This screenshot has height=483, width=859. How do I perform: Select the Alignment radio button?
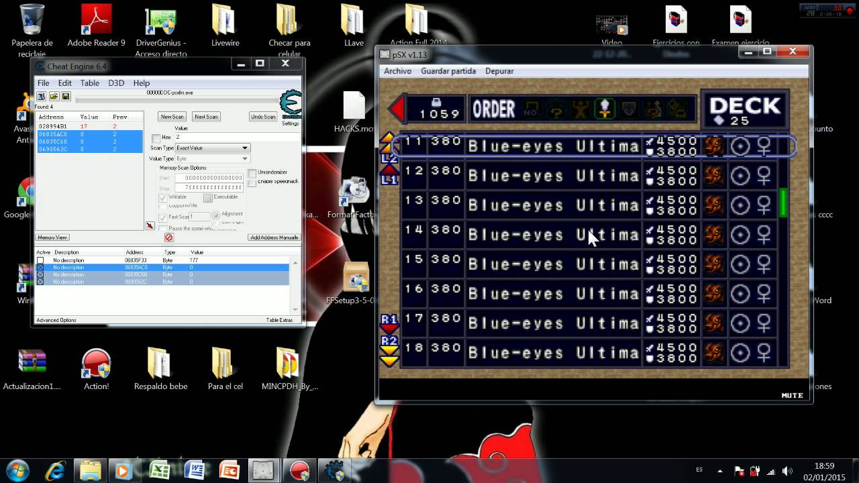[215, 215]
